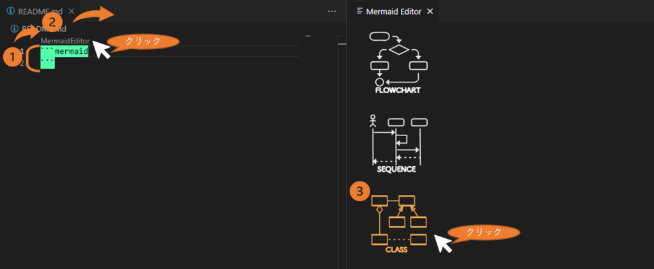This screenshot has height=269, width=654.
Task: Click the orange step 3 marker
Action: (x=360, y=191)
